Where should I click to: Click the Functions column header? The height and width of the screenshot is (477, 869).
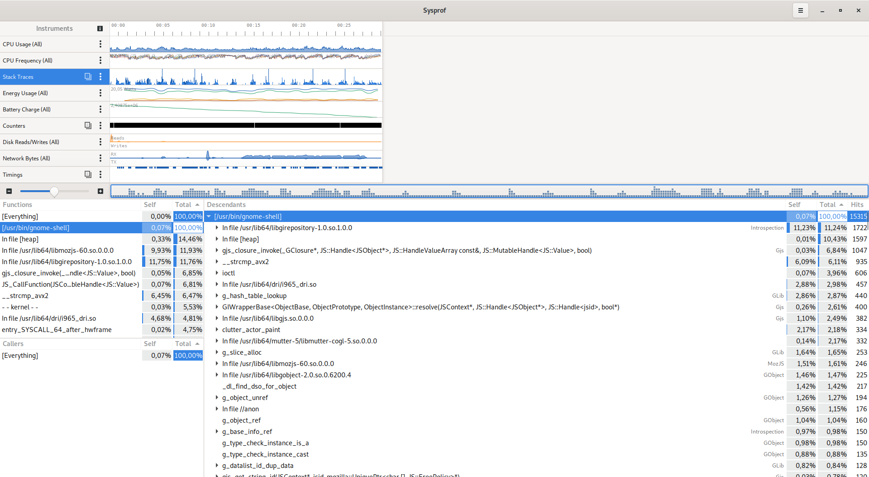click(x=71, y=205)
